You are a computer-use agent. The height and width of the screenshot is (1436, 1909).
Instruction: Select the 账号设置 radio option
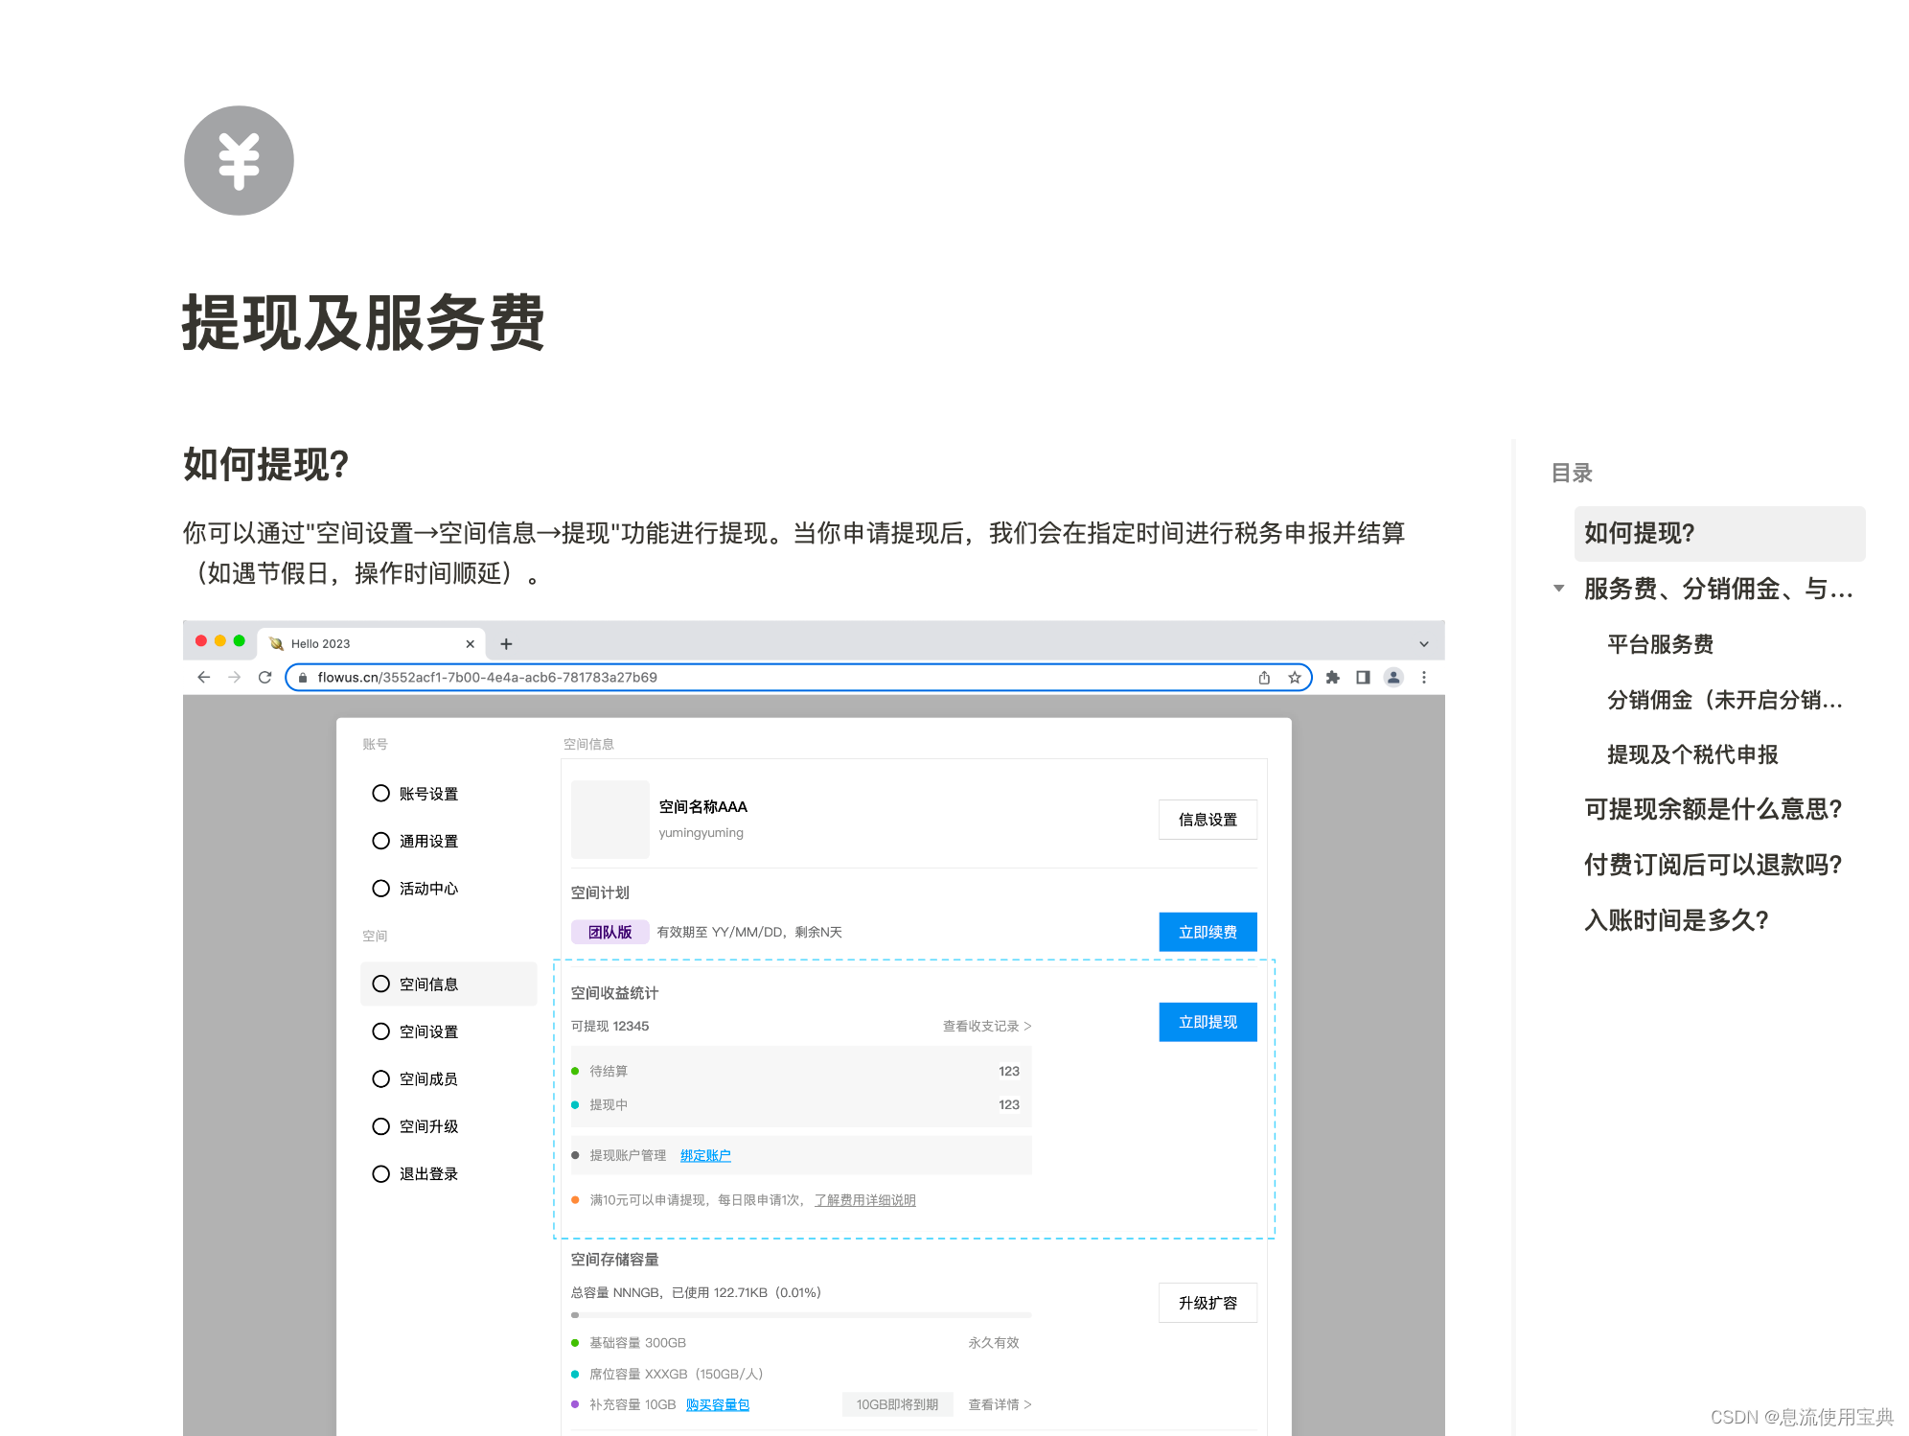380,794
